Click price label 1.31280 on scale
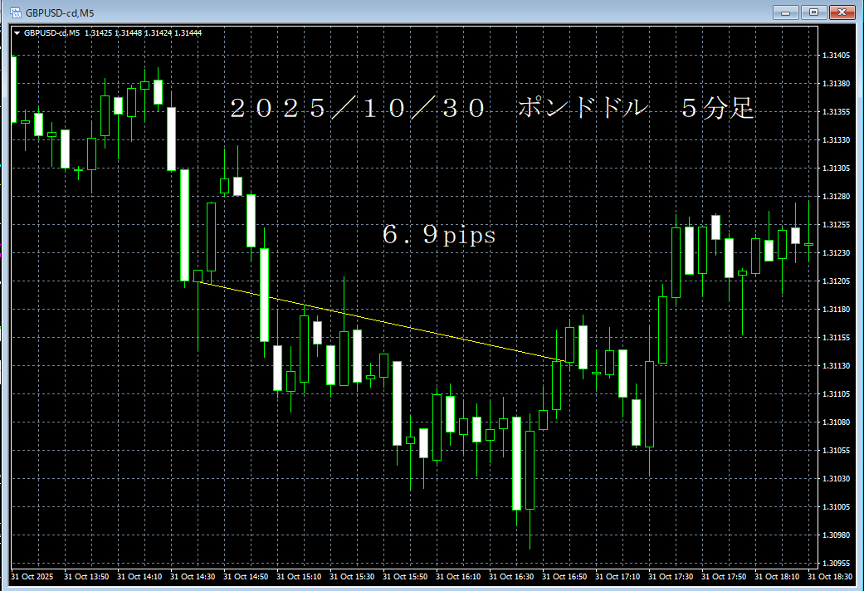 [x=836, y=196]
